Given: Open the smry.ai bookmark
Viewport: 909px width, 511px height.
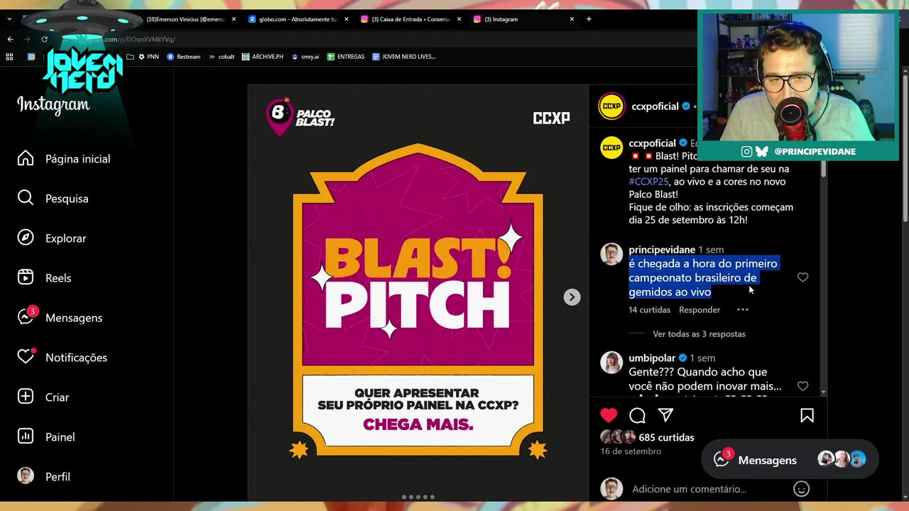Looking at the screenshot, I should pyautogui.click(x=305, y=57).
